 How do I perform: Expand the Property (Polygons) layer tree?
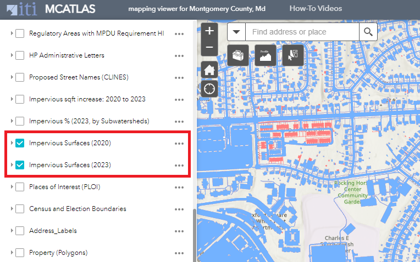click(12, 253)
